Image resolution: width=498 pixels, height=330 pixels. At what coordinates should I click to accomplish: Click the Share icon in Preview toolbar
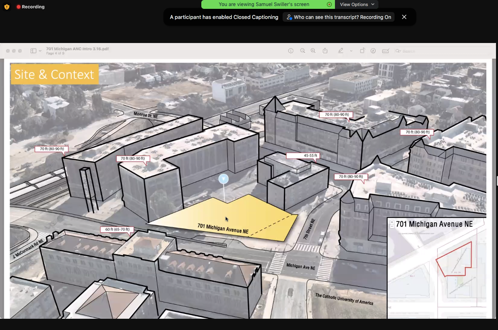point(325,51)
